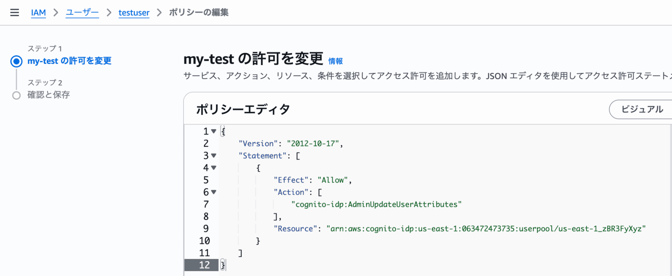Open the hamburger navigation menu
Image resolution: width=672 pixels, height=276 pixels.
tap(14, 12)
